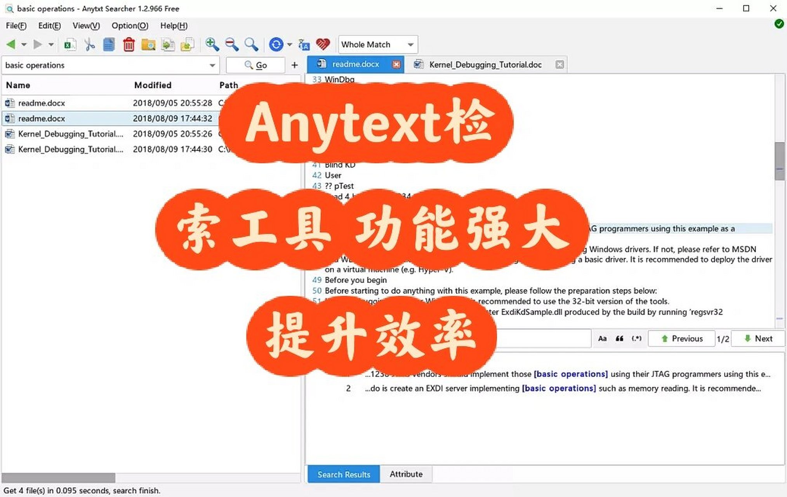The height and width of the screenshot is (497, 787).
Task: Sort by Name column header
Action: tap(18, 85)
